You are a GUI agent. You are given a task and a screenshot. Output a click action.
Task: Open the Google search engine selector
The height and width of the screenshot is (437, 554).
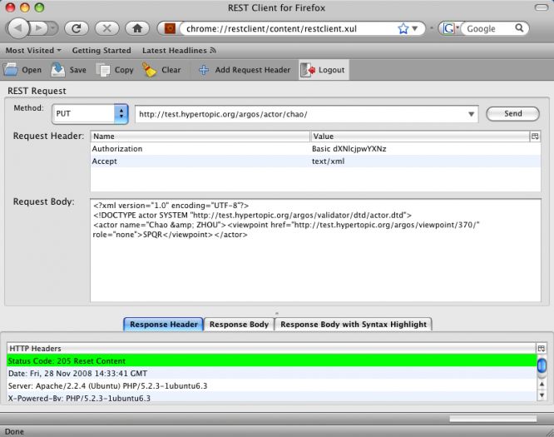451,28
